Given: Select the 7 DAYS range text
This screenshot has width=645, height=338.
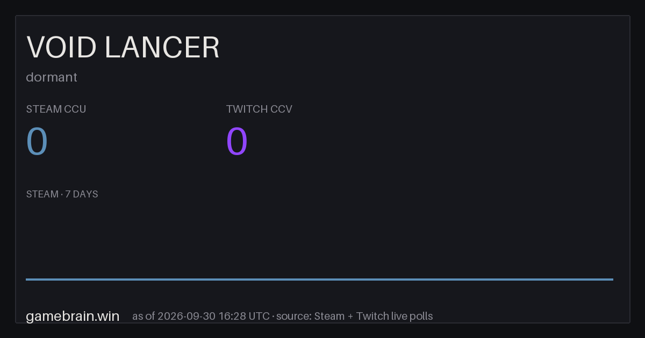Looking at the screenshot, I should click(82, 194).
